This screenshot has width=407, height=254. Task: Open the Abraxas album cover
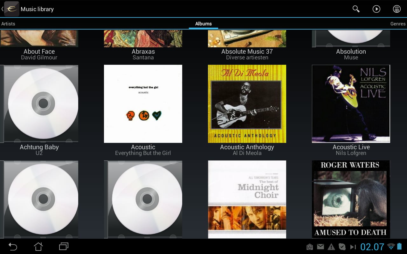click(143, 38)
